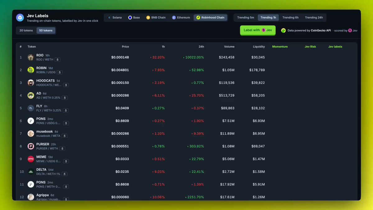Open the DELTA token avatar
This screenshot has height=210, width=373.
click(31, 172)
